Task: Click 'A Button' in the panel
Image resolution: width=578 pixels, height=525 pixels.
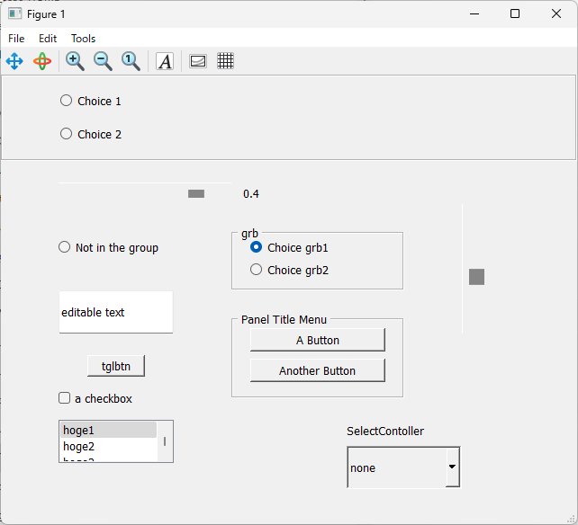Action: [x=318, y=340]
